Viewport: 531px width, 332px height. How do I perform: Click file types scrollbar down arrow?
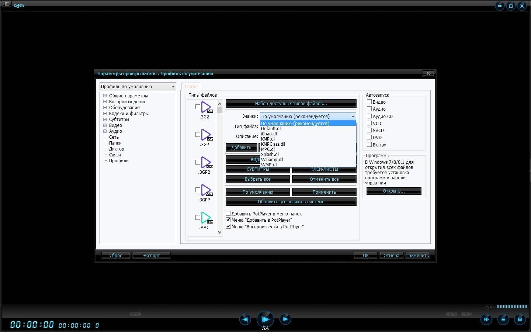click(x=219, y=232)
